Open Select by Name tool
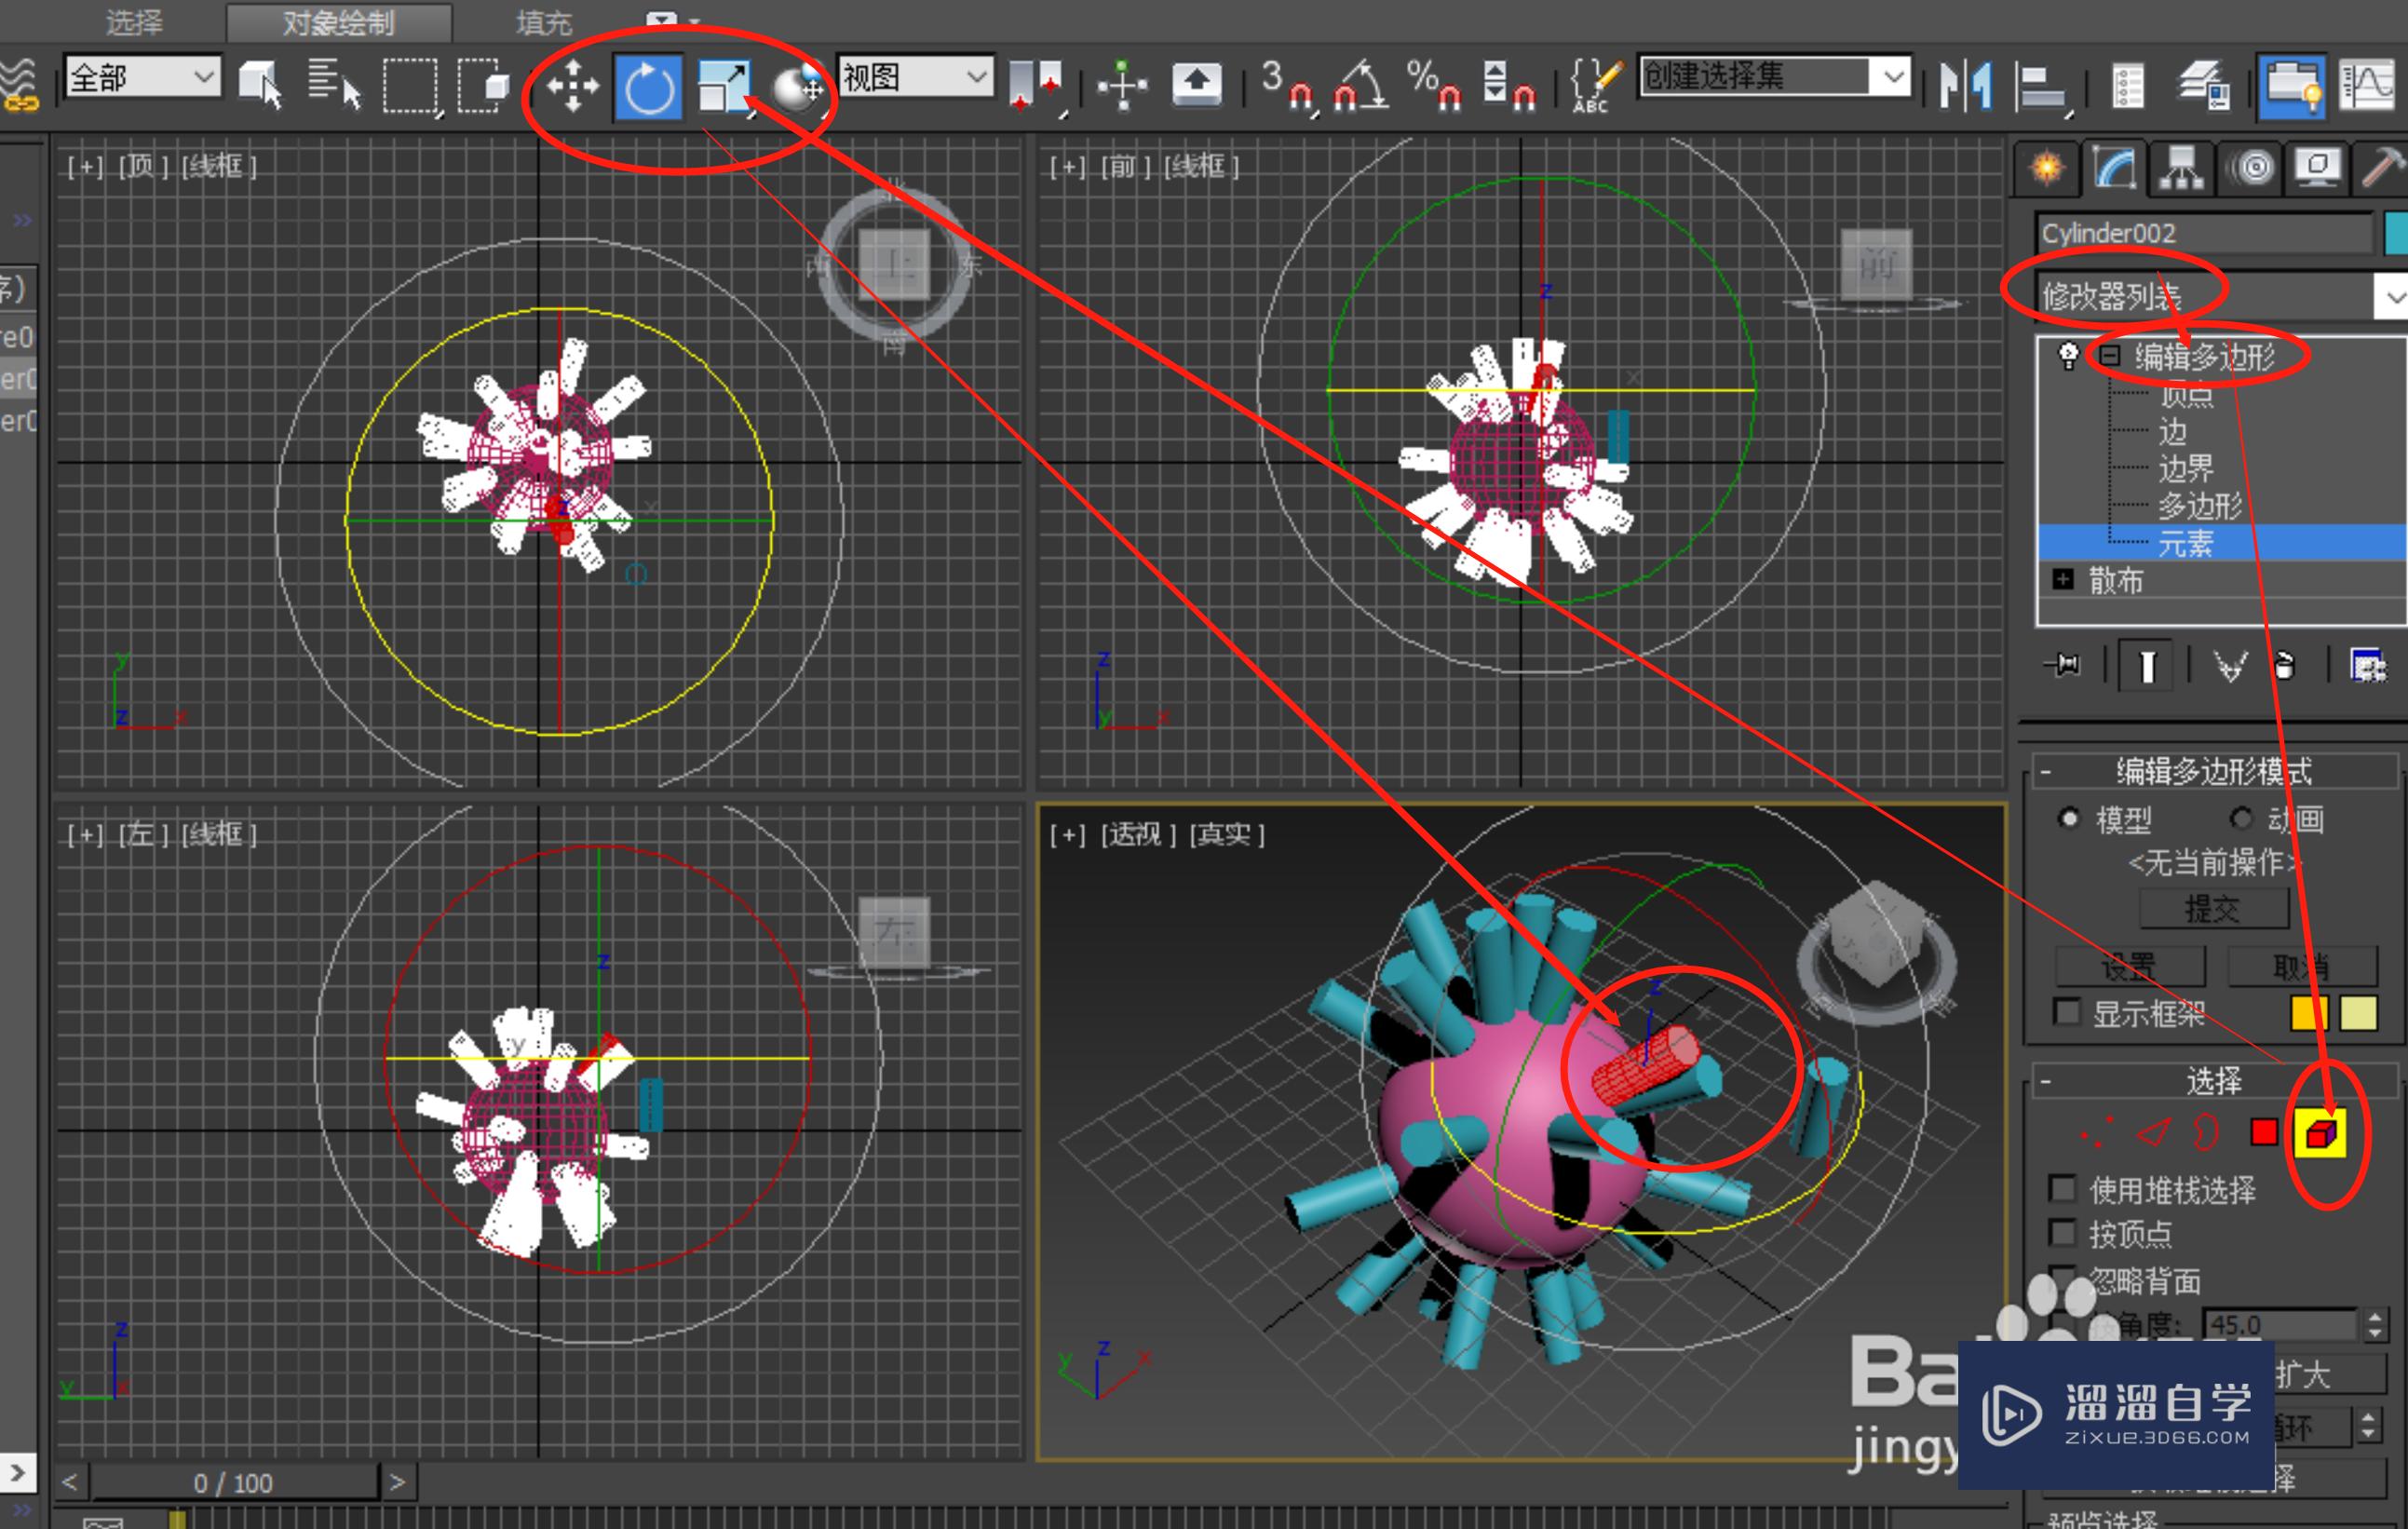 click(334, 84)
